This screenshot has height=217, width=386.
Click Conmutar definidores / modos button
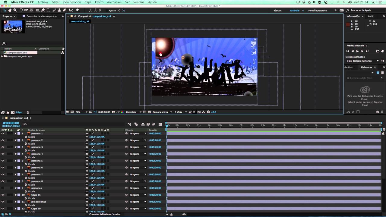[104, 214]
